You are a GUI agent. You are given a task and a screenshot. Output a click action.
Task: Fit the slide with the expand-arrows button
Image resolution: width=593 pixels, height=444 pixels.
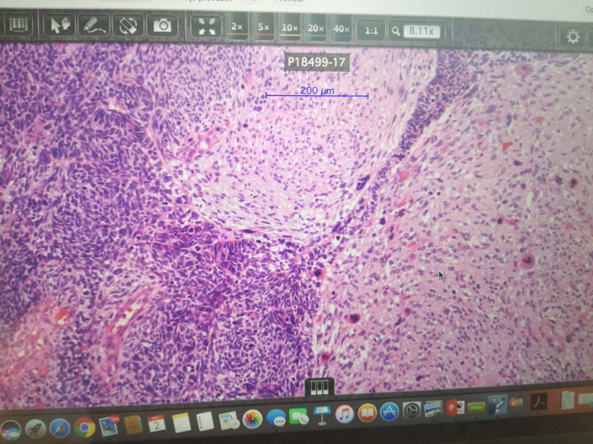[207, 27]
